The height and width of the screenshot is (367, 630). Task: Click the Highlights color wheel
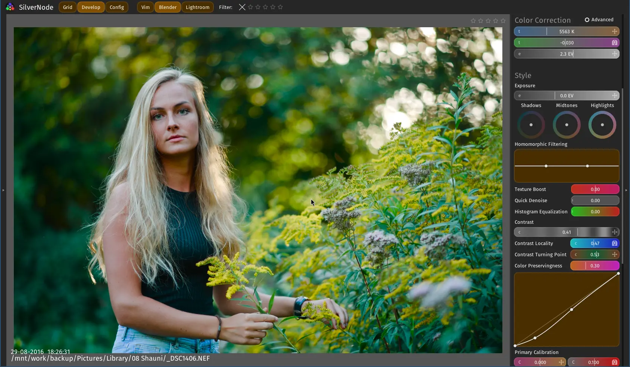click(602, 125)
